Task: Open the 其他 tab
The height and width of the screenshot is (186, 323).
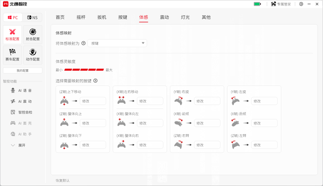Action: 206,17
